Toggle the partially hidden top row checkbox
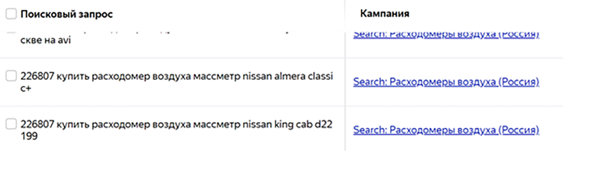 pyautogui.click(x=11, y=32)
